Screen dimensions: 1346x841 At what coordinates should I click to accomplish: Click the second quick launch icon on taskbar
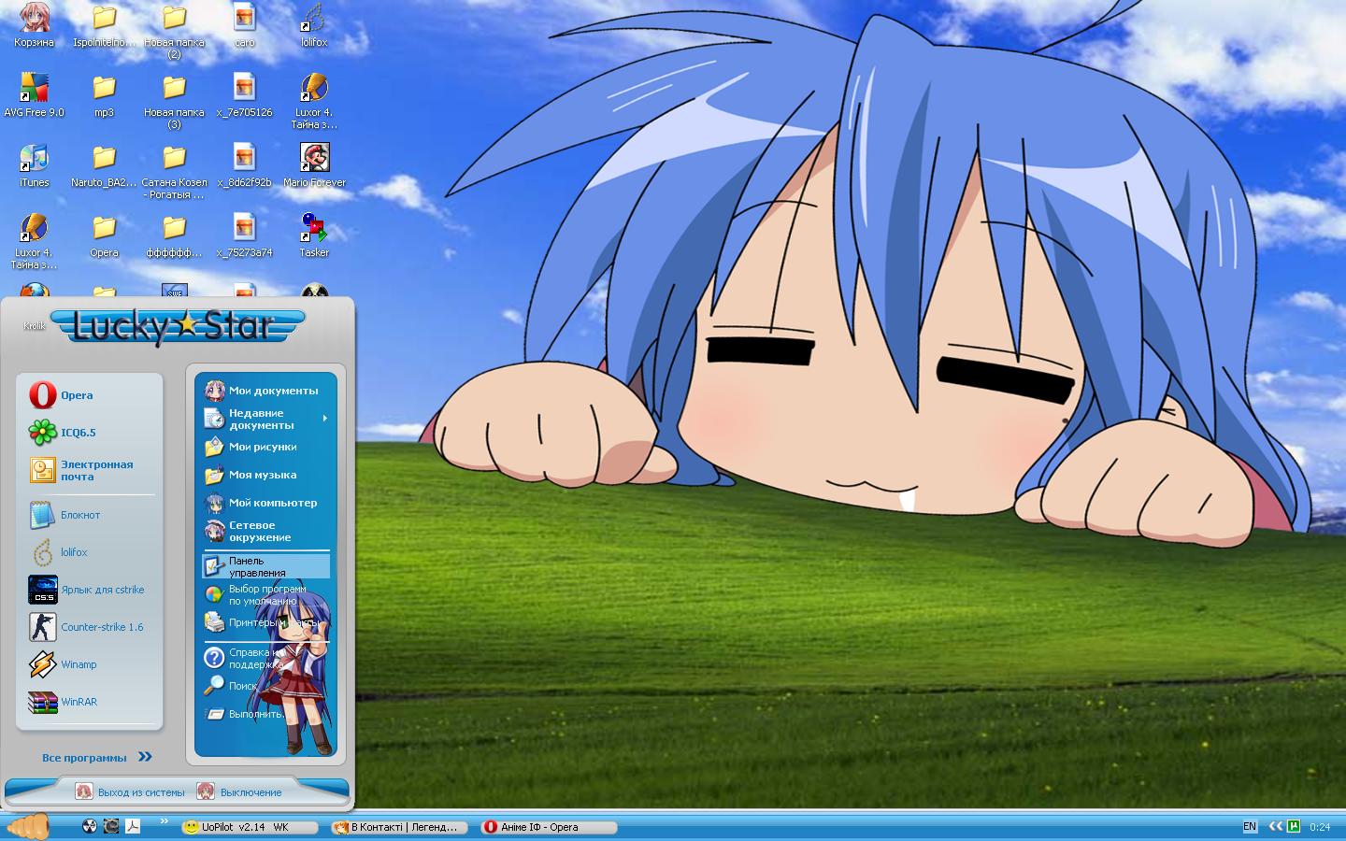111,826
